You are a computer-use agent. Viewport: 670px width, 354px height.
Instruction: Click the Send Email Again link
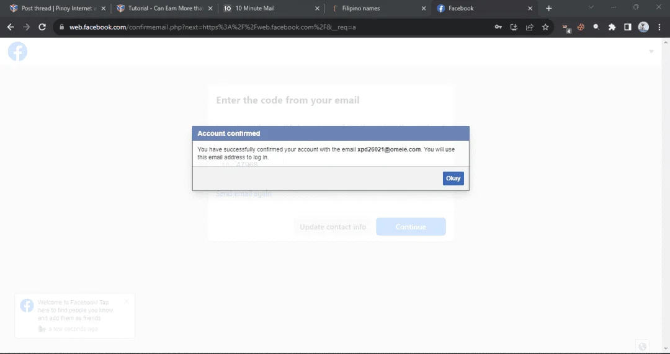tap(243, 194)
